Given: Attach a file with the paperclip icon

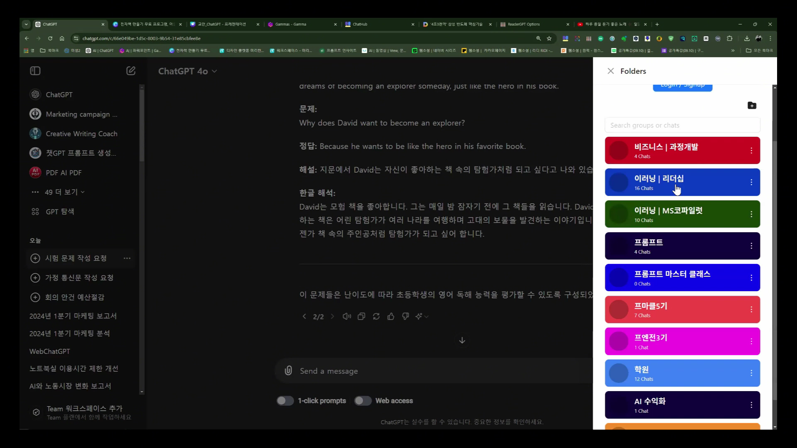Looking at the screenshot, I should pyautogui.click(x=288, y=370).
